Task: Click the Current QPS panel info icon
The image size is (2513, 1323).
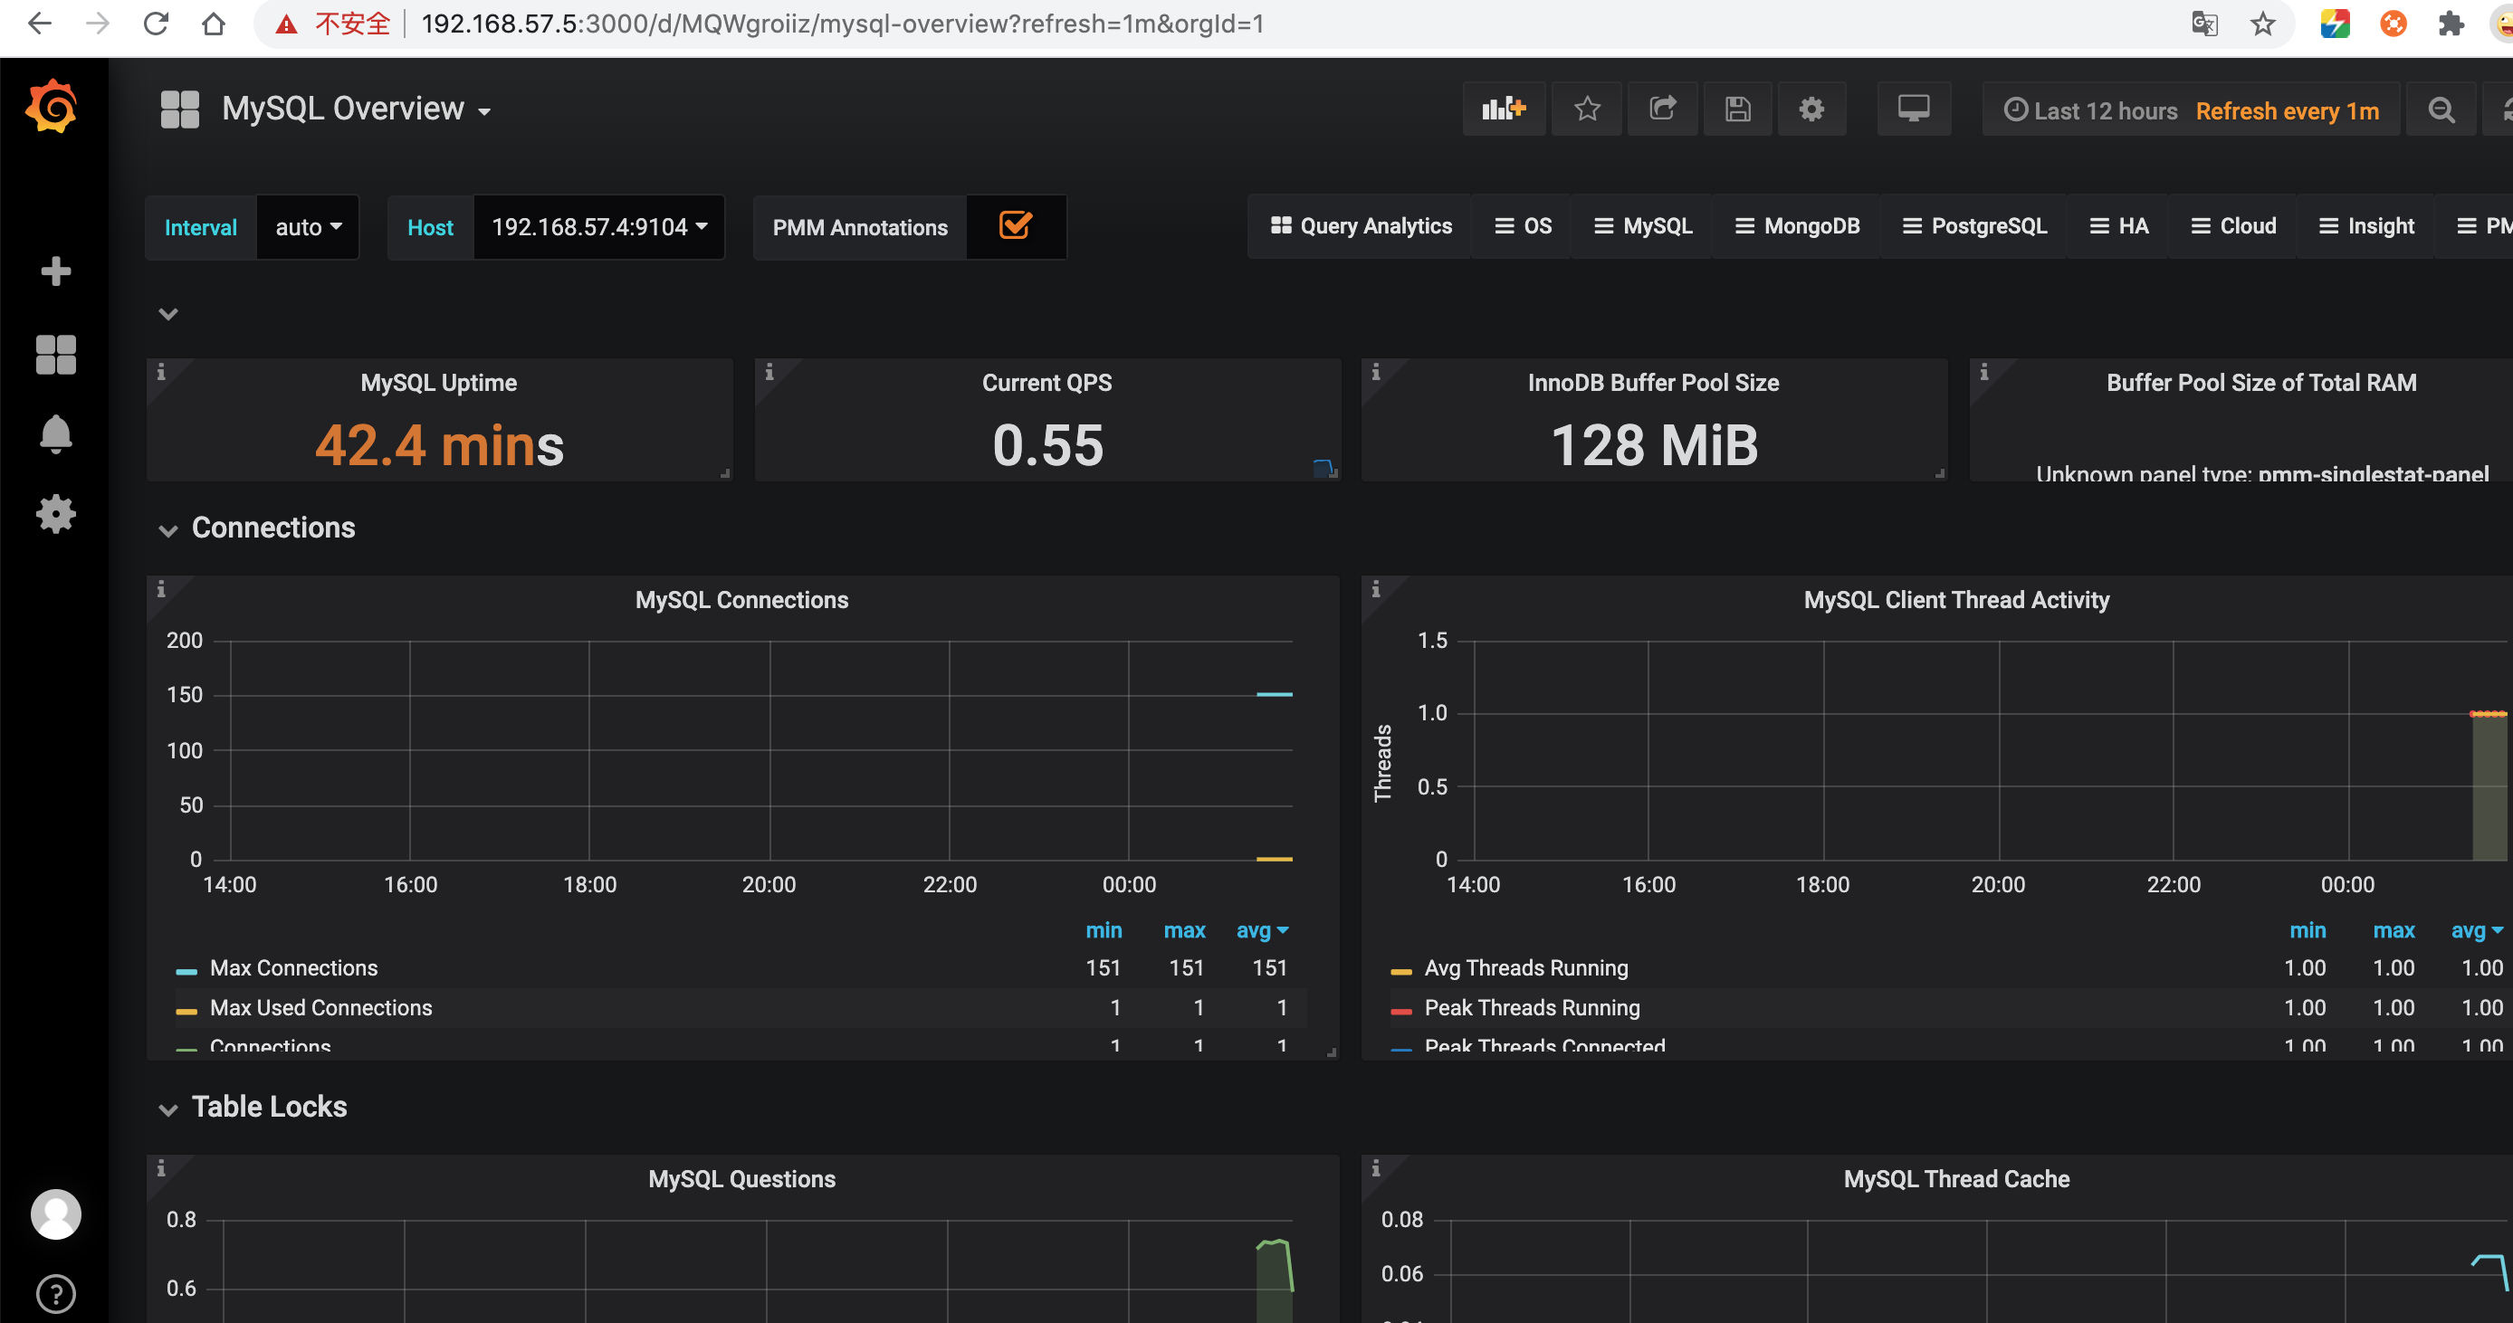Action: pos(769,371)
